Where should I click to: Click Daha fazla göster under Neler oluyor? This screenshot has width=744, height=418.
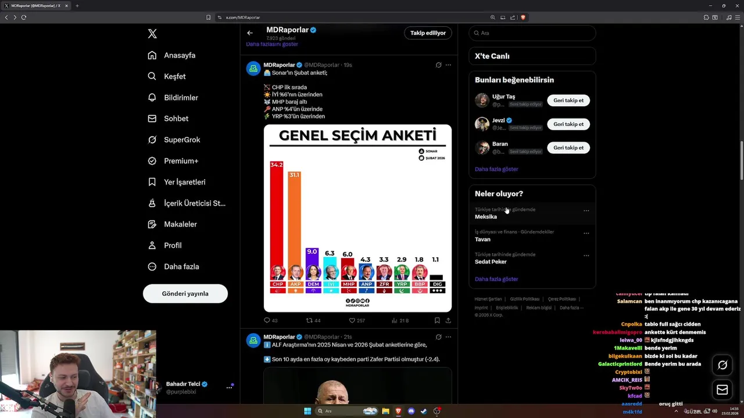point(496,279)
